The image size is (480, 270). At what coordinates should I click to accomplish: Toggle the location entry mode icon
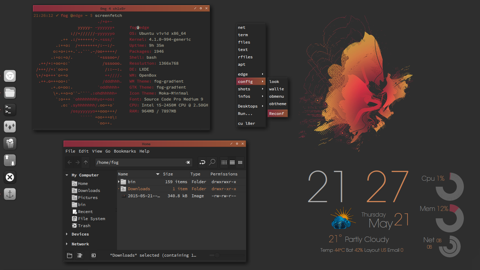pyautogui.click(x=202, y=162)
